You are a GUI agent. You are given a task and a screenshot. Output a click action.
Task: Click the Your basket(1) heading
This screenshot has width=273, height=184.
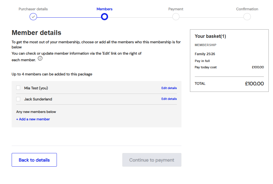click(210, 36)
